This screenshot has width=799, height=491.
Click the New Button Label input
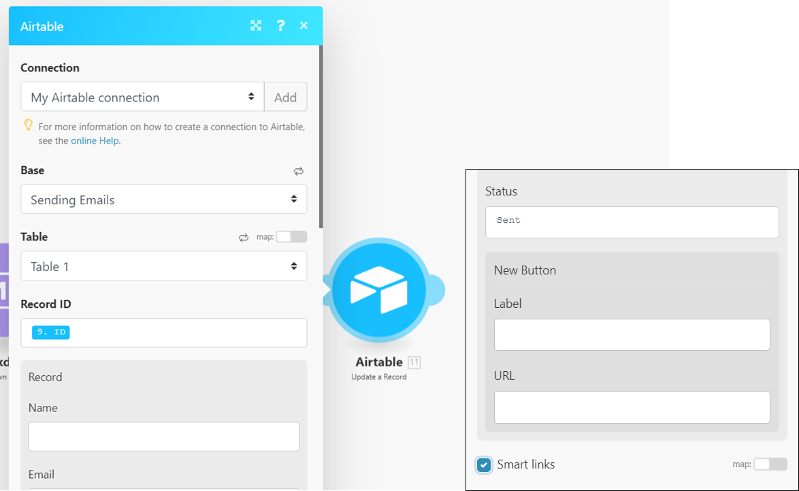(x=632, y=334)
